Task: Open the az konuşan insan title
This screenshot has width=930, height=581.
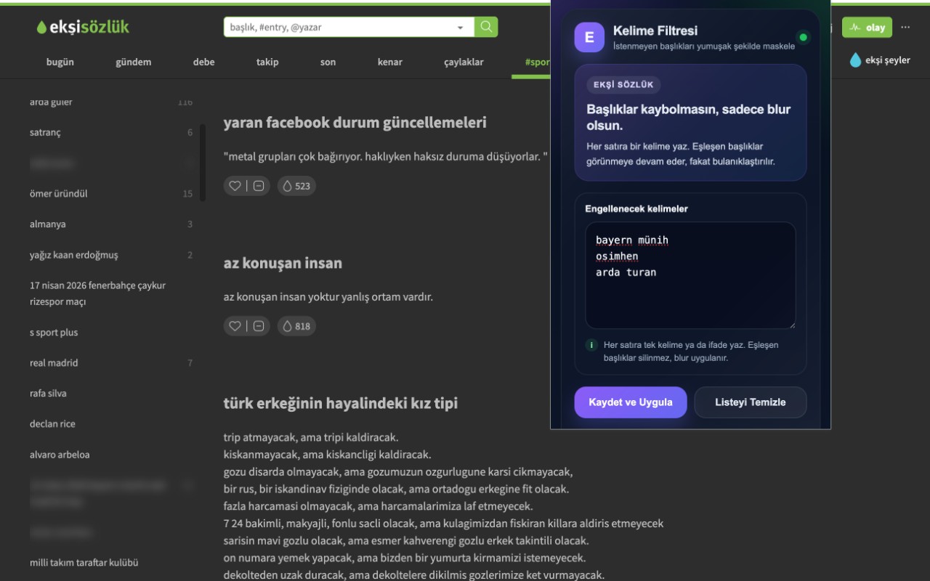Action: (283, 263)
